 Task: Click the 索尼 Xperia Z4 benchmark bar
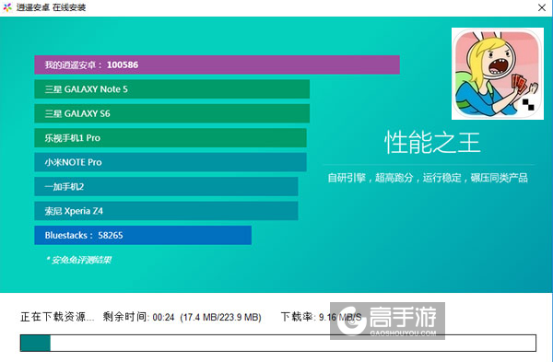point(166,211)
